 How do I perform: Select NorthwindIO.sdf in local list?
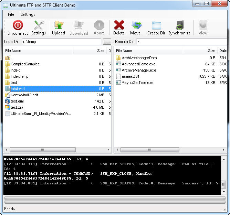point(25,95)
